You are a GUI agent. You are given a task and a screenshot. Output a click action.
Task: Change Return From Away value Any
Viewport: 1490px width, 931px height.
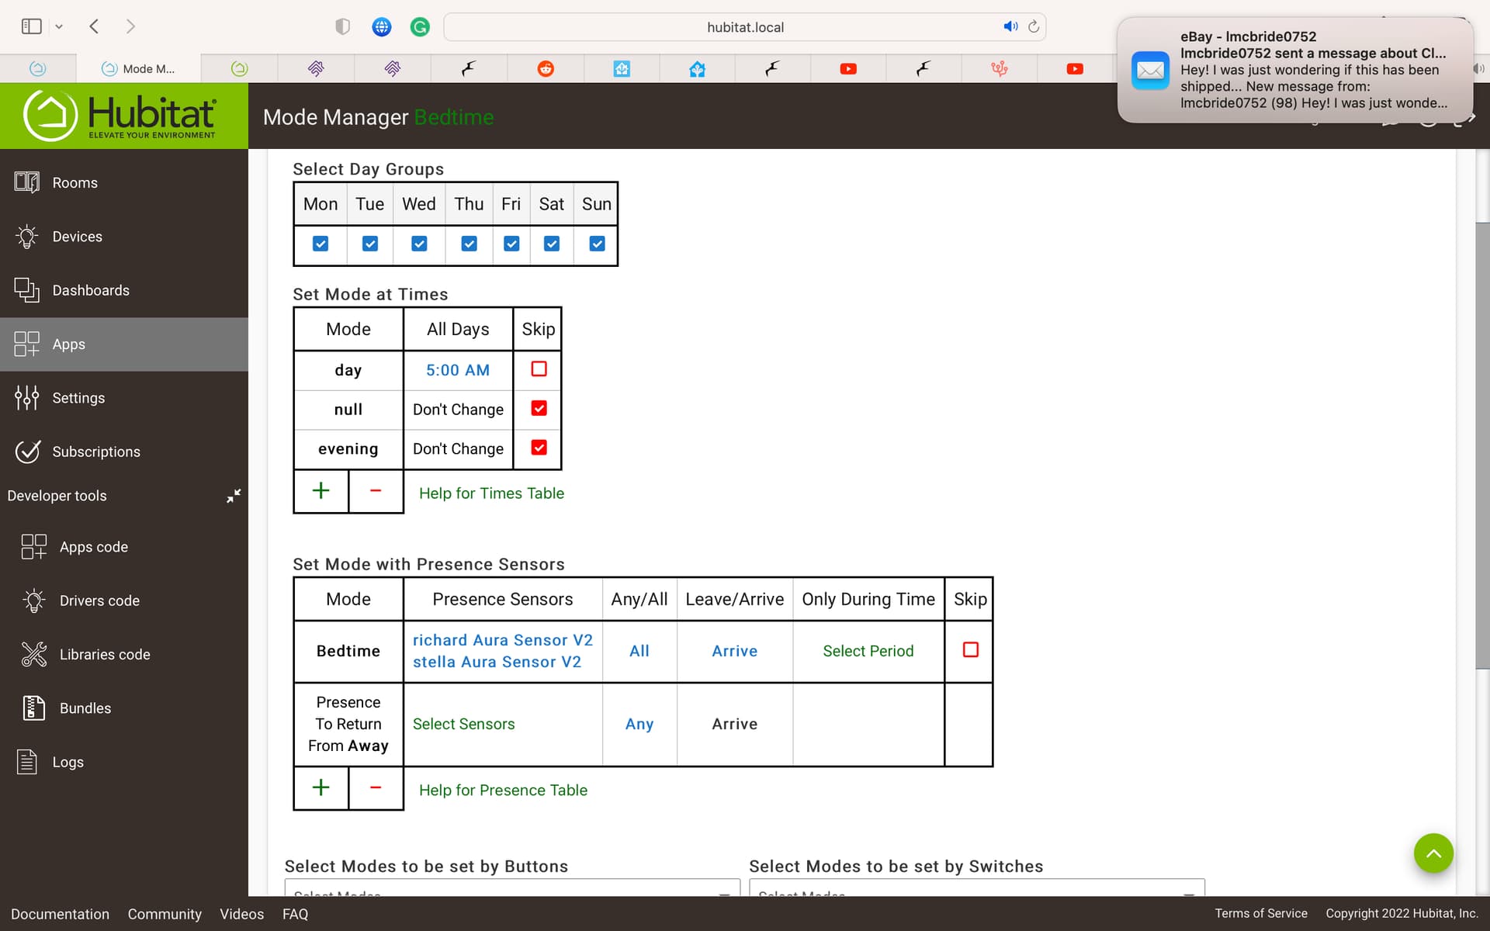639,724
